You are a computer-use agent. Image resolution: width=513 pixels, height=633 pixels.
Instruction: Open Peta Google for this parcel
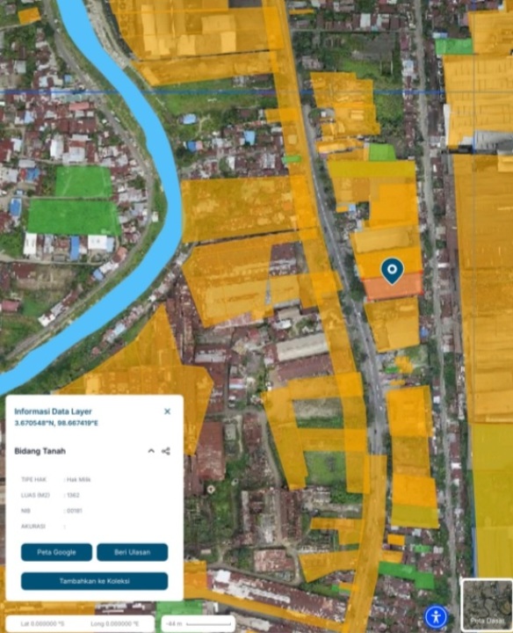pos(56,552)
